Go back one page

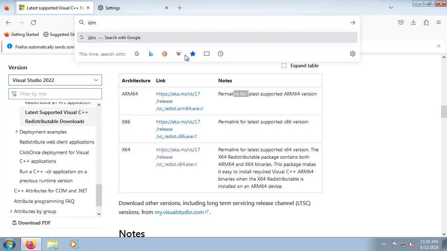(x=8, y=23)
